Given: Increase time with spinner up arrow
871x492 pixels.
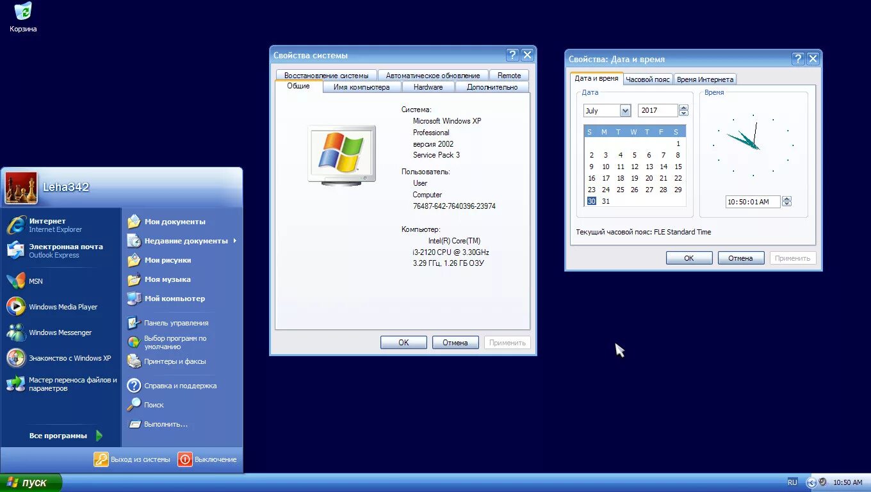Looking at the screenshot, I should point(786,199).
